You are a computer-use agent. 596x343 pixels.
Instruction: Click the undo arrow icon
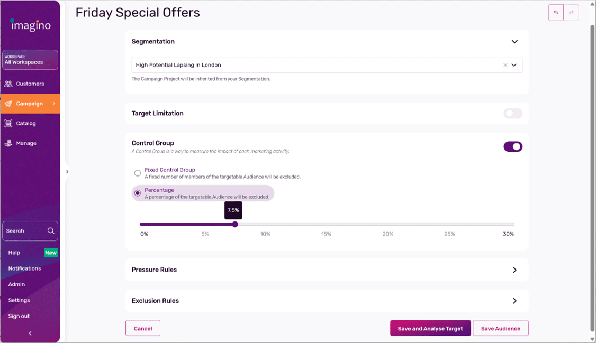point(556,13)
